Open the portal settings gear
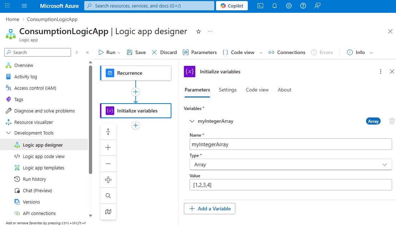This screenshot has width=396, height=226. (x=289, y=6)
